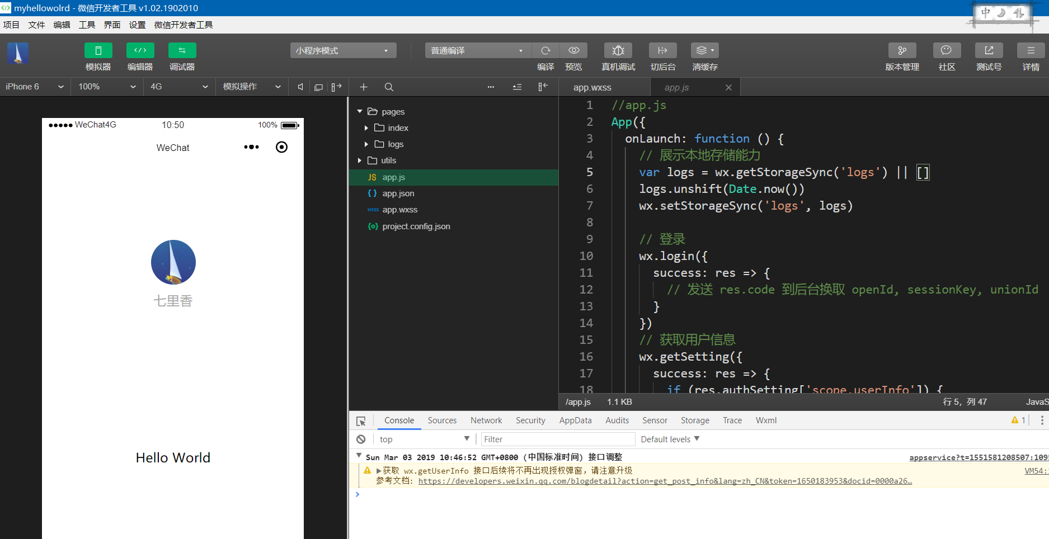
Task: Open real device debugging
Action: [x=618, y=50]
